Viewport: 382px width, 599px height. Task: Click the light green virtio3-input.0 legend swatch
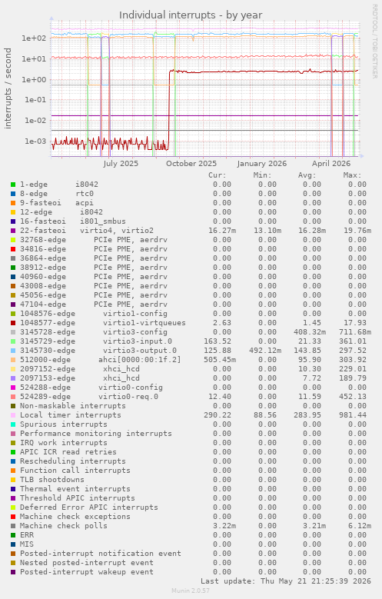(x=13, y=341)
